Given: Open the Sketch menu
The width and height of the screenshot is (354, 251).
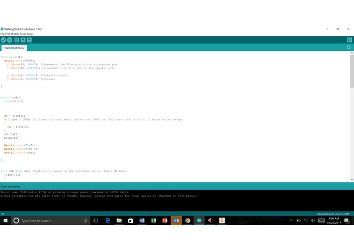Looking at the screenshot, I should [x=15, y=34].
